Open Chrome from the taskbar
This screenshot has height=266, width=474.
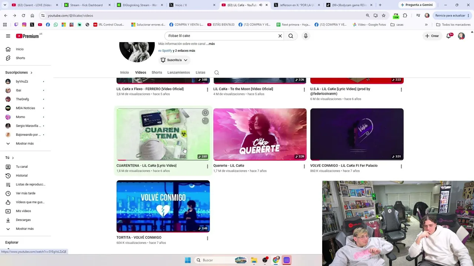276,260
